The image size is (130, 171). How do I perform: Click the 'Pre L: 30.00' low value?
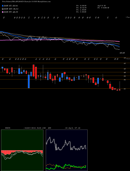(81, 10)
